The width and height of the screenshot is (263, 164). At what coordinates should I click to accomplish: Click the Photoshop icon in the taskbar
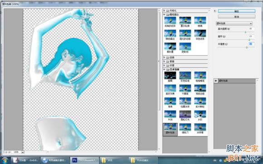point(75,160)
